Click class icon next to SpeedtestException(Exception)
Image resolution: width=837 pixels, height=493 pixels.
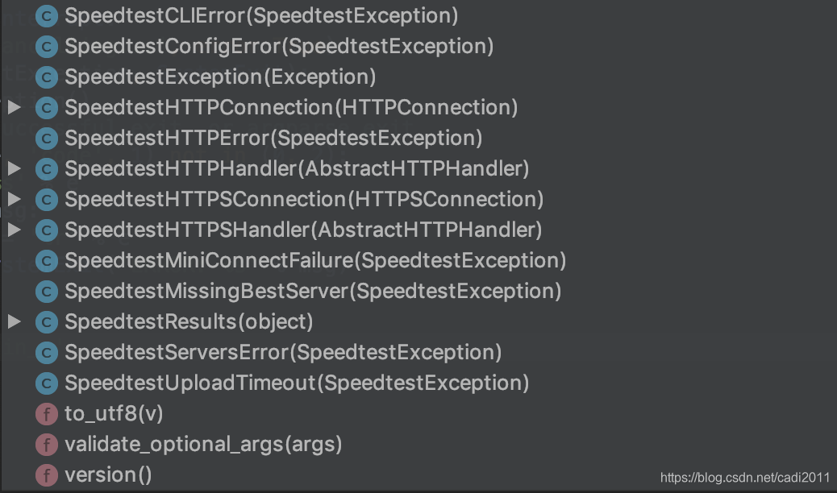(47, 77)
